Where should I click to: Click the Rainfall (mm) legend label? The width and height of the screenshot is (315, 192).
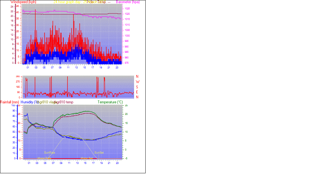point(10,102)
